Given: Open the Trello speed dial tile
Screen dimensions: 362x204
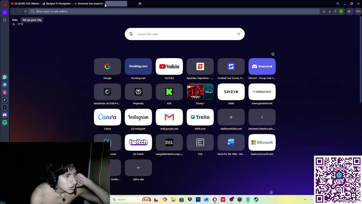Looking at the screenshot, I should click(200, 117).
